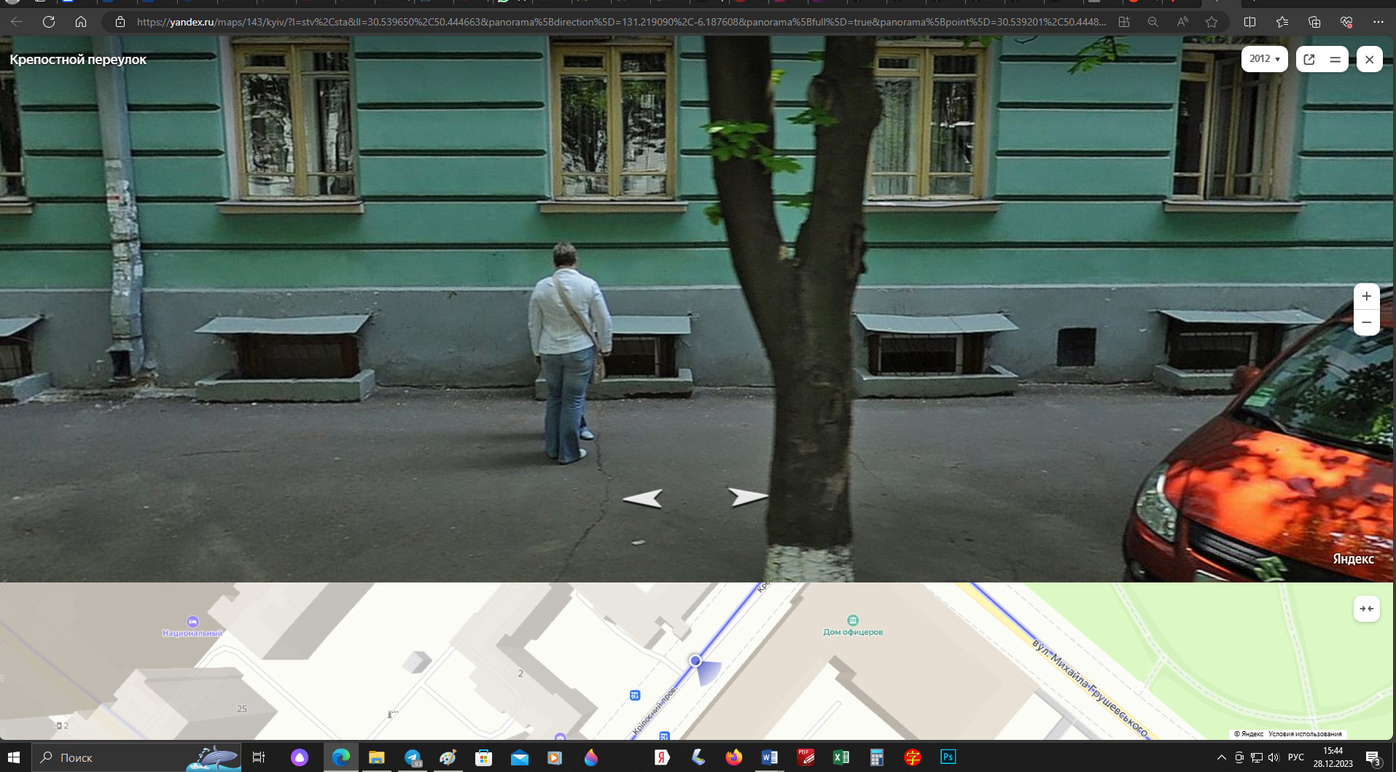This screenshot has width=1396, height=772.
Task: Click the Крепостной переулок street title
Action: pyautogui.click(x=78, y=60)
